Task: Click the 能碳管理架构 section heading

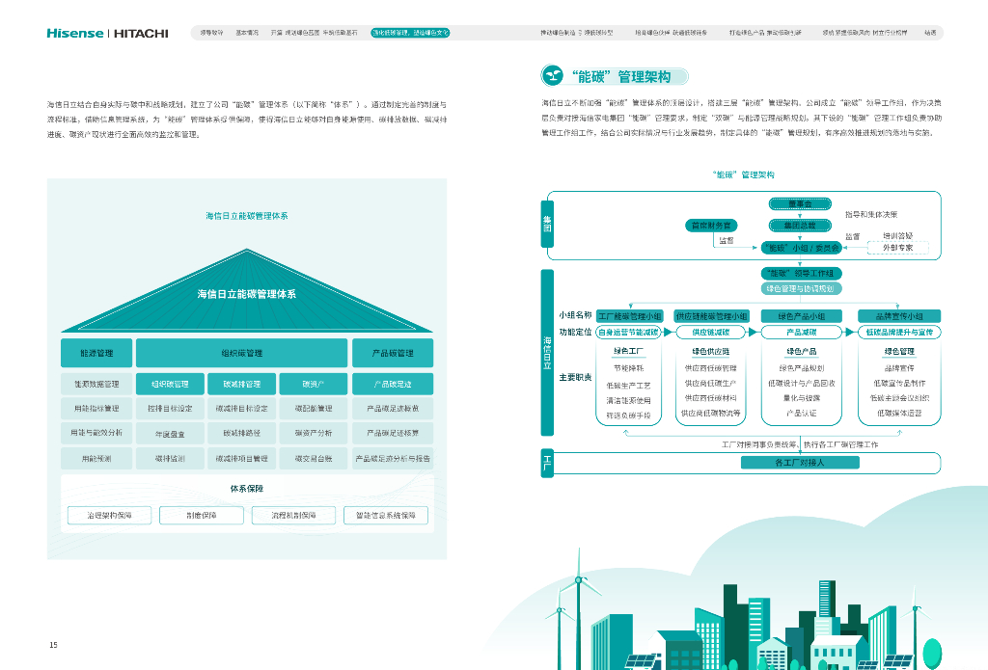Action: tap(621, 77)
